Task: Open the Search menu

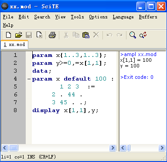Action: pyautogui.click(x=42, y=17)
